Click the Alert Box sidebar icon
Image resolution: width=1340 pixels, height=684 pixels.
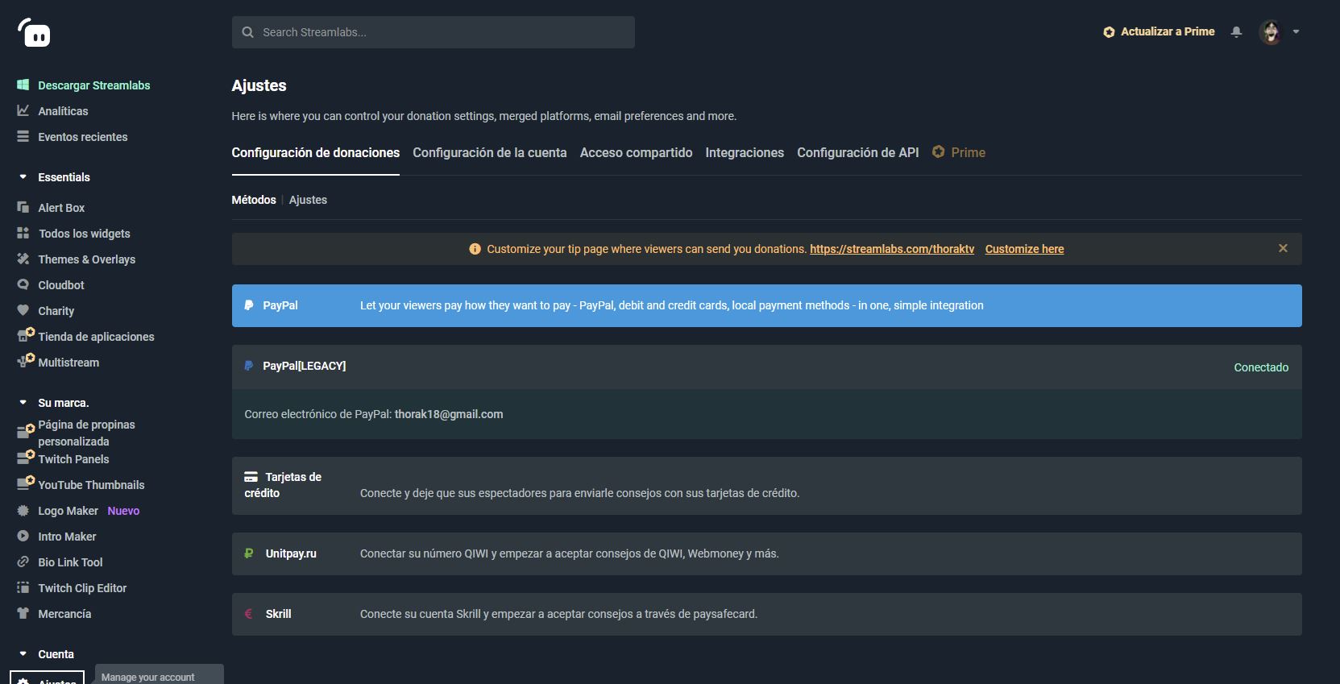(23, 208)
